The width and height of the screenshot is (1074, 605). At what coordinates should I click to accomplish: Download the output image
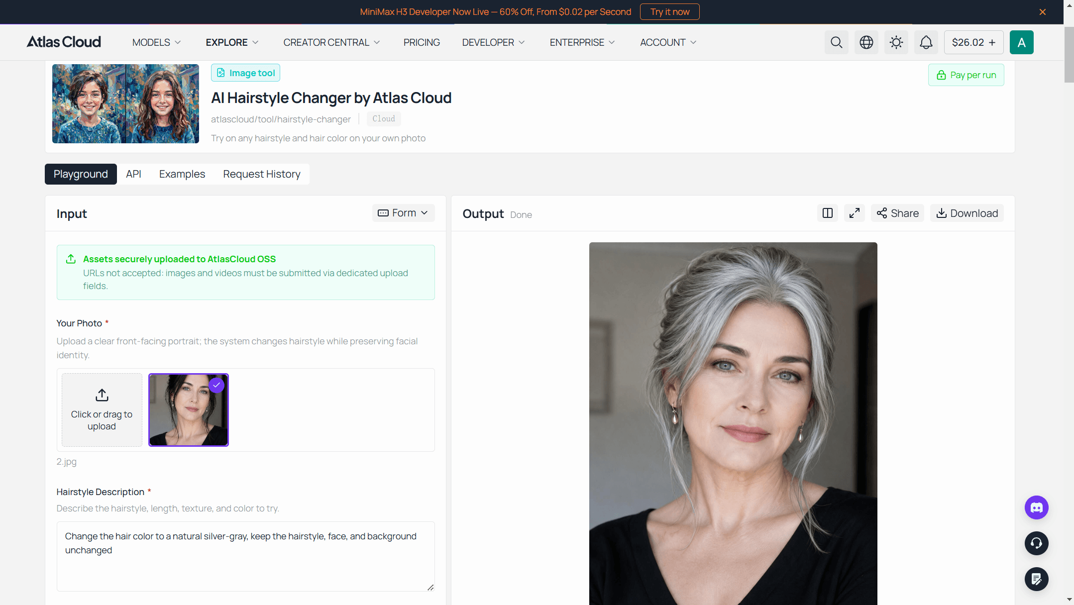(967, 213)
